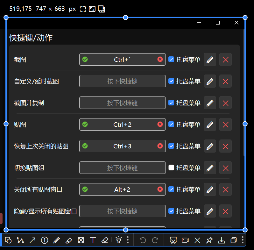Edit the 截图 action with pencil
254x250 pixels.
[210, 60]
